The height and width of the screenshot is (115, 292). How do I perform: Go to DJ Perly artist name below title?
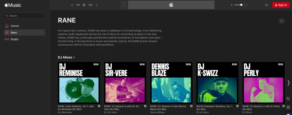click(247, 112)
